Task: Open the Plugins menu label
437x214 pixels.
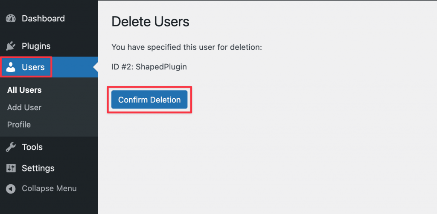Action: click(36, 46)
